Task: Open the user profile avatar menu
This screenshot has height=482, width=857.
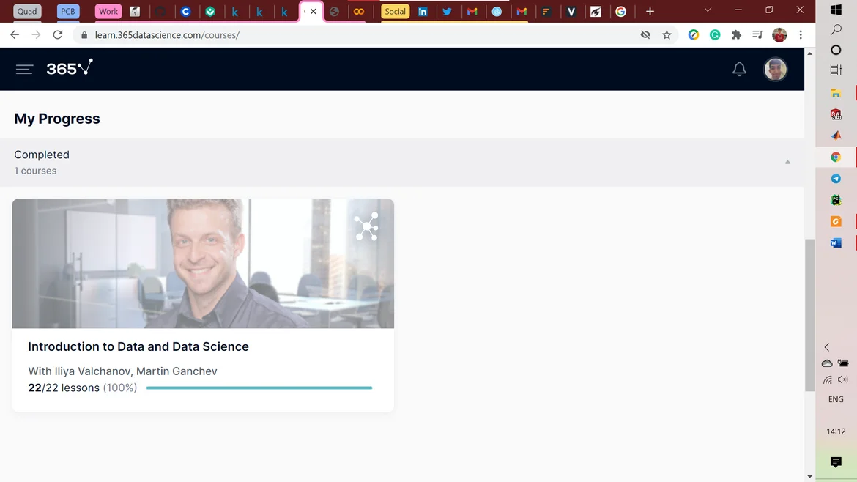Action: (x=775, y=69)
